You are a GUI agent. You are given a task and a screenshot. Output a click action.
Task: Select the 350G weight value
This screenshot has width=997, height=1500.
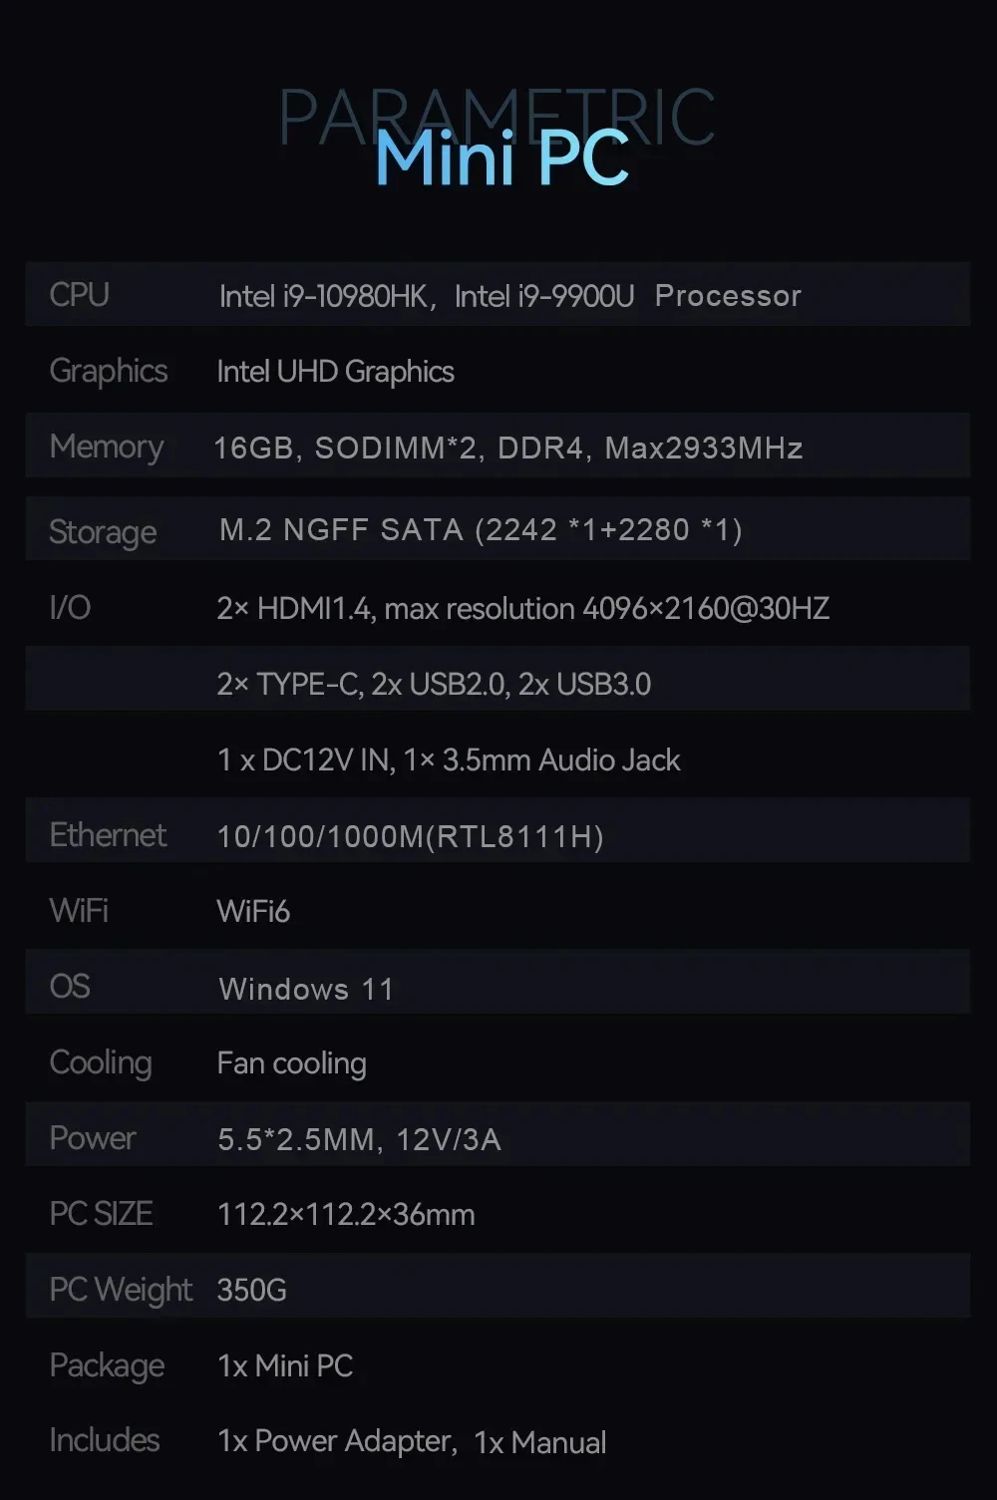(251, 1291)
